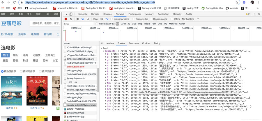Show hidden bookmarks via the overflow chevron
The height and width of the screenshot is (121, 262).
point(258,8)
